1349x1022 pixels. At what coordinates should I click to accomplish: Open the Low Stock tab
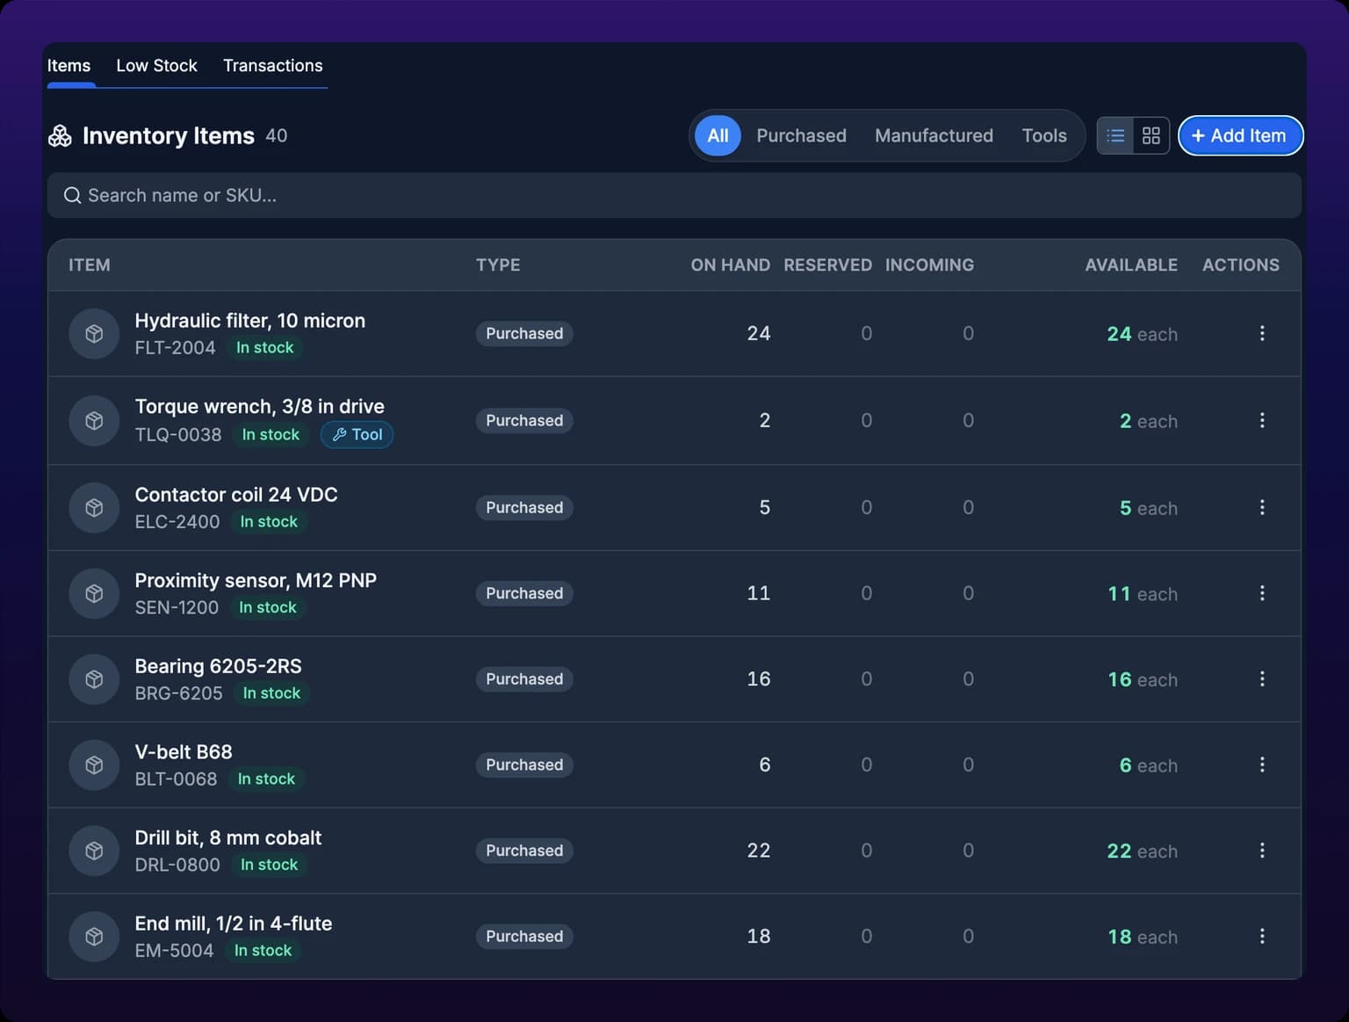coord(156,66)
